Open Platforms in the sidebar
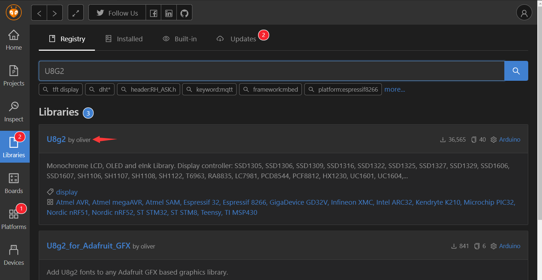 click(x=14, y=220)
